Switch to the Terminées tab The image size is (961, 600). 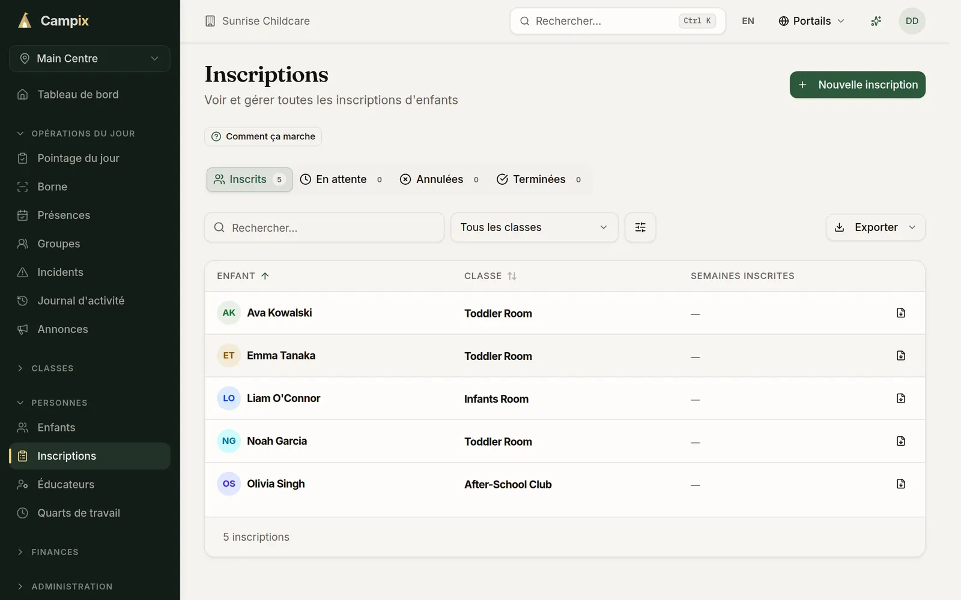[539, 179]
